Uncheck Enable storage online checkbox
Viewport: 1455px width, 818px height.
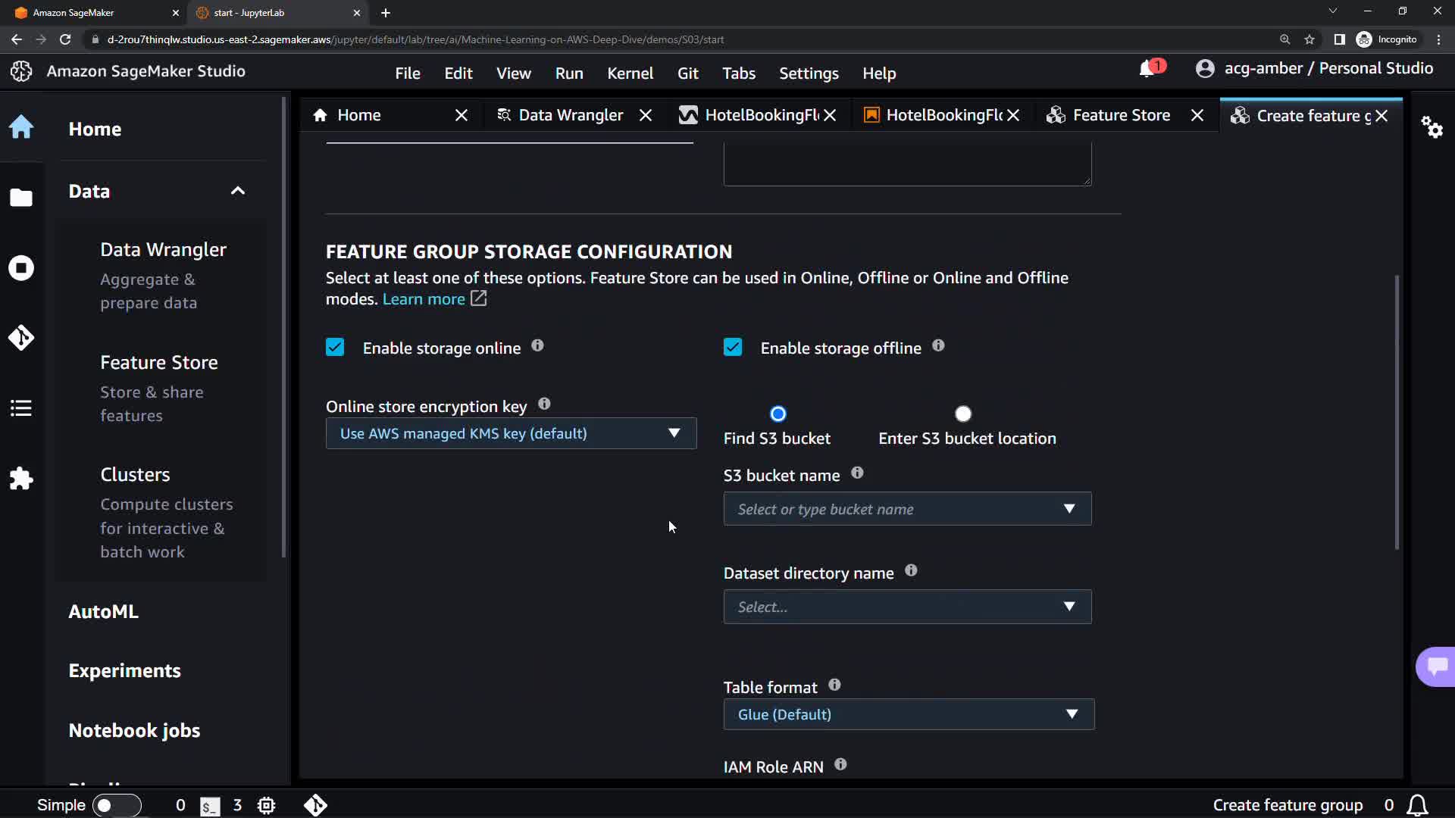coord(335,348)
